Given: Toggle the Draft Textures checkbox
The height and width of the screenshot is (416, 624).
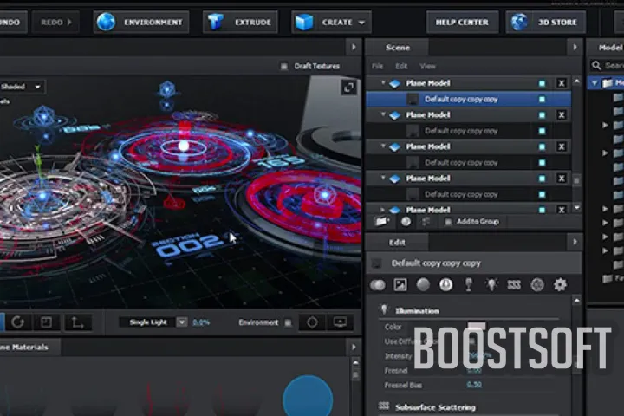Looking at the screenshot, I should pyautogui.click(x=283, y=67).
